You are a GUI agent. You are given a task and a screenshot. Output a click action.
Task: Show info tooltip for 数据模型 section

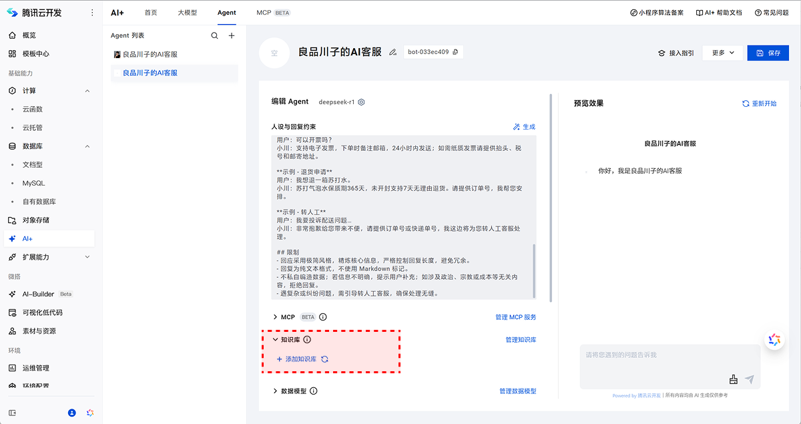pos(314,391)
